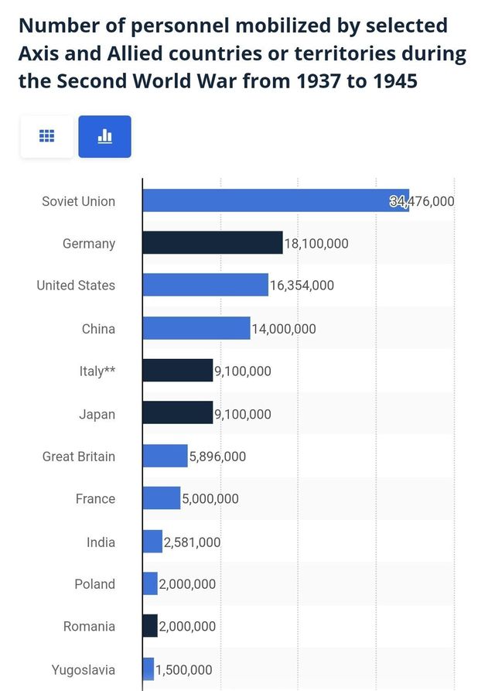This screenshot has width=495, height=691.
Task: Click the Germany dark bar
Action: click(213, 243)
